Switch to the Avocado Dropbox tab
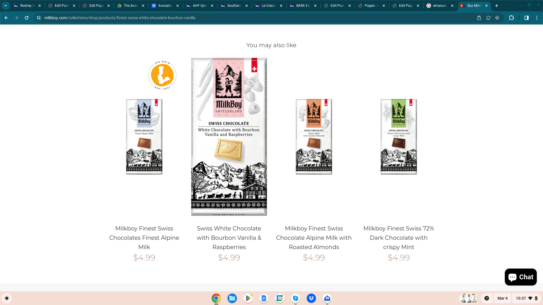This screenshot has width=543, height=305. click(165, 6)
